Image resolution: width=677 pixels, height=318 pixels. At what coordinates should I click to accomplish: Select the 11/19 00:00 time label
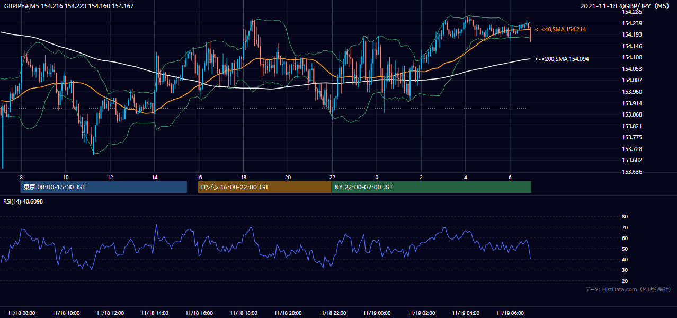377,313
